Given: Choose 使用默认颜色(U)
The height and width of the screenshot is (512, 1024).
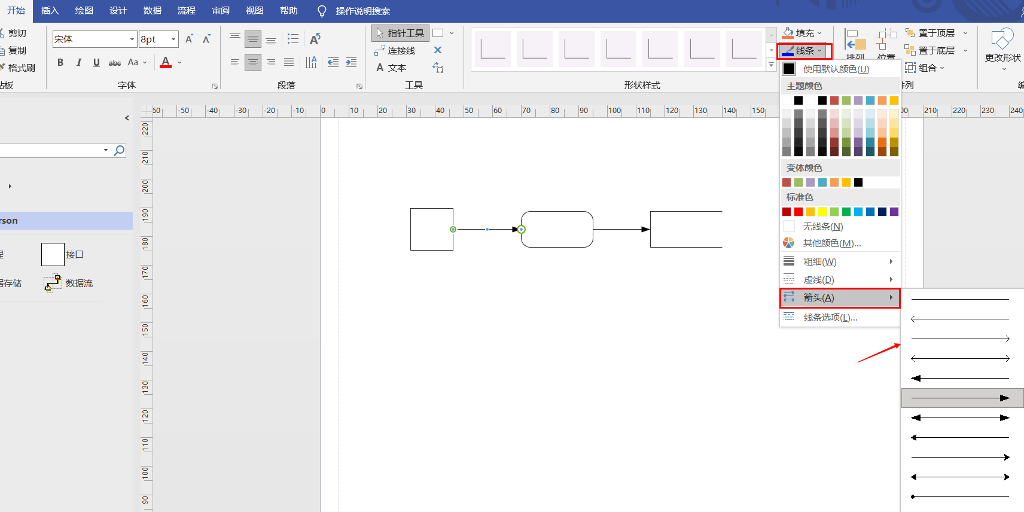Looking at the screenshot, I should point(840,69).
